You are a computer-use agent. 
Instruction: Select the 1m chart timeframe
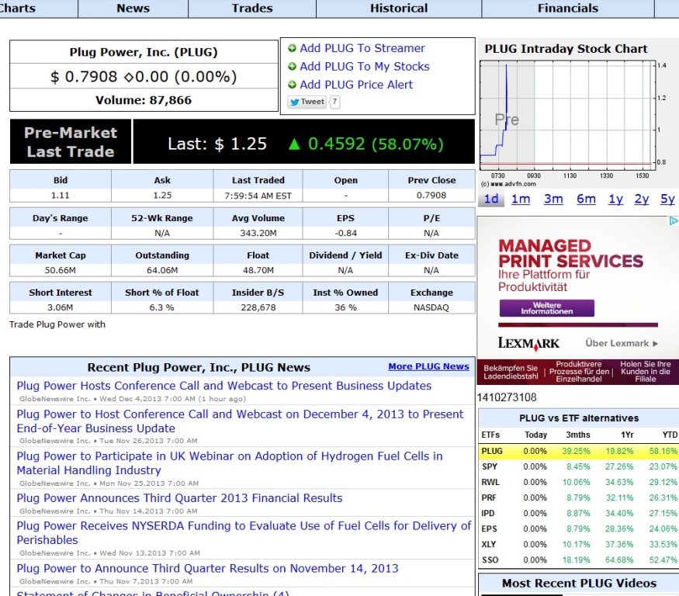pos(521,199)
